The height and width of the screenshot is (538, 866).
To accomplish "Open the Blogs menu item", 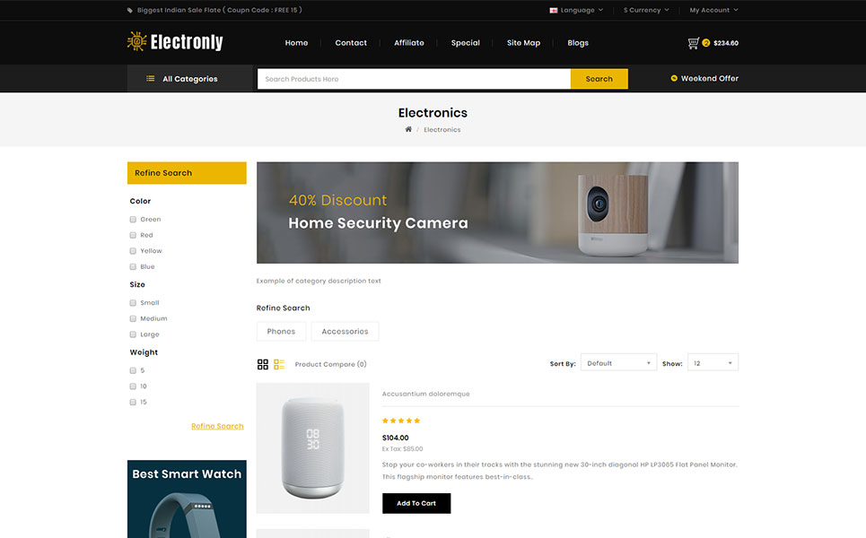I will 578,42.
